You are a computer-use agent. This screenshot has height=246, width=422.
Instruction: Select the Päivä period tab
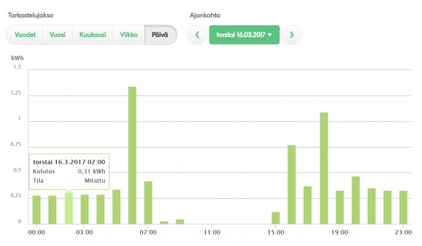(160, 35)
